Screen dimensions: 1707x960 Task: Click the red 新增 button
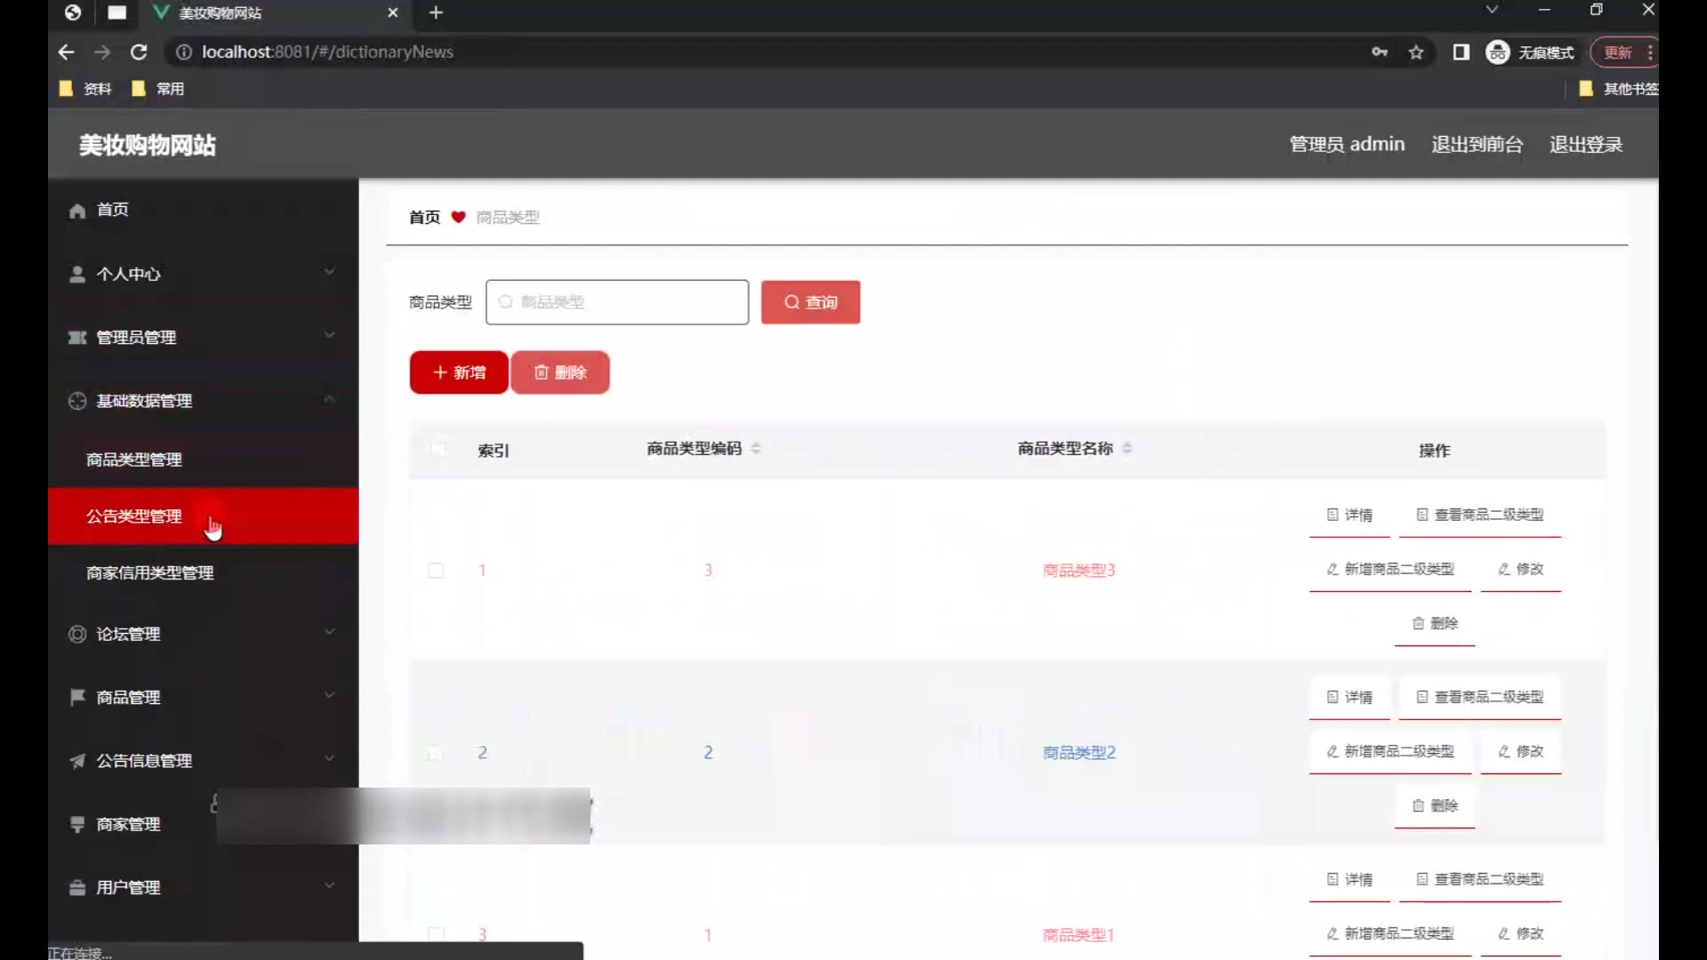point(459,372)
